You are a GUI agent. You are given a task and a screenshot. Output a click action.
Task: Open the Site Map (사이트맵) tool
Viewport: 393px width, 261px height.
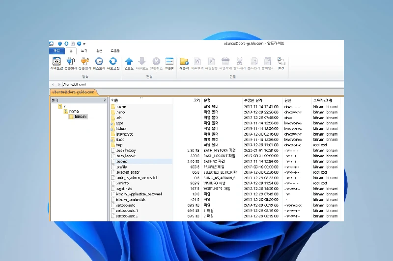pyautogui.click(x=56, y=63)
